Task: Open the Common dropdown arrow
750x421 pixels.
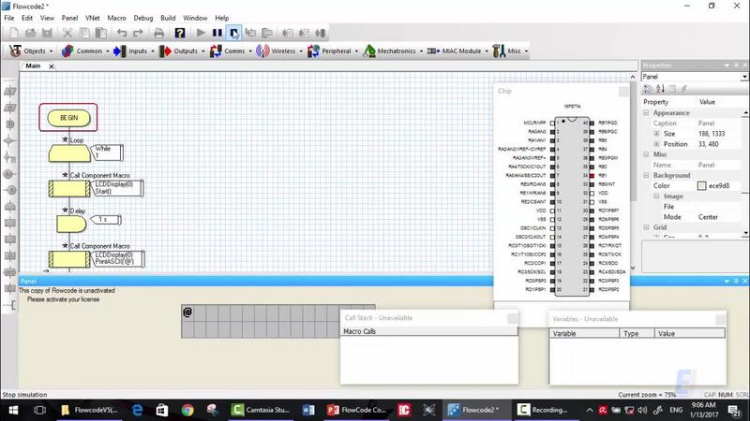Action: click(108, 51)
